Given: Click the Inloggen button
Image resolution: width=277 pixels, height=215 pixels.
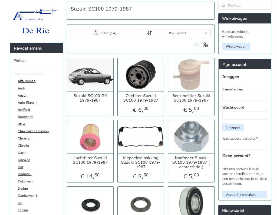Looking at the screenshot, I should pos(233,127).
